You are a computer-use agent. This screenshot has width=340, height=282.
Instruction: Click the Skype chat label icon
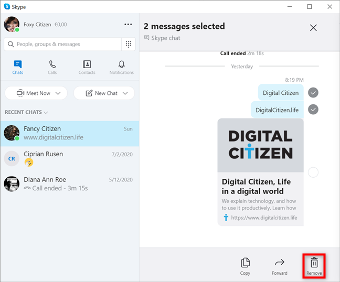[147, 38]
